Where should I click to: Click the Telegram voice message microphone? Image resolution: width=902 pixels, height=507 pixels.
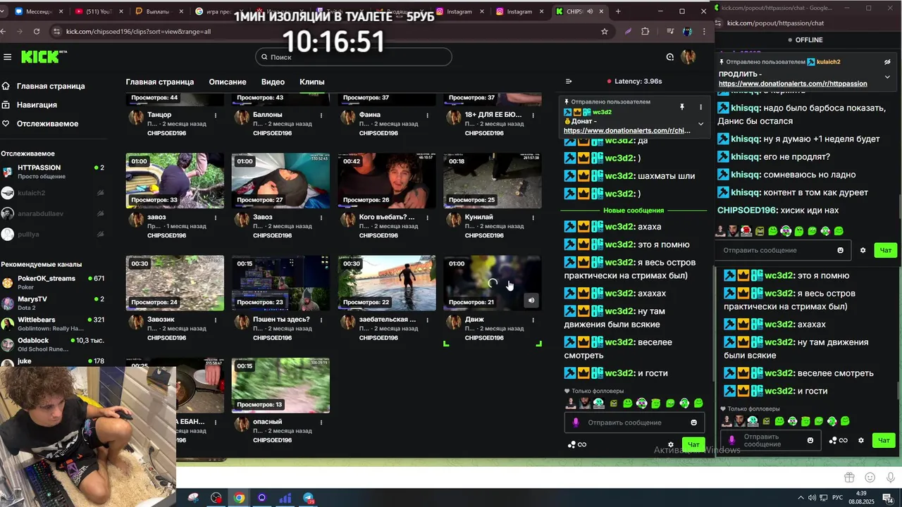tap(891, 477)
